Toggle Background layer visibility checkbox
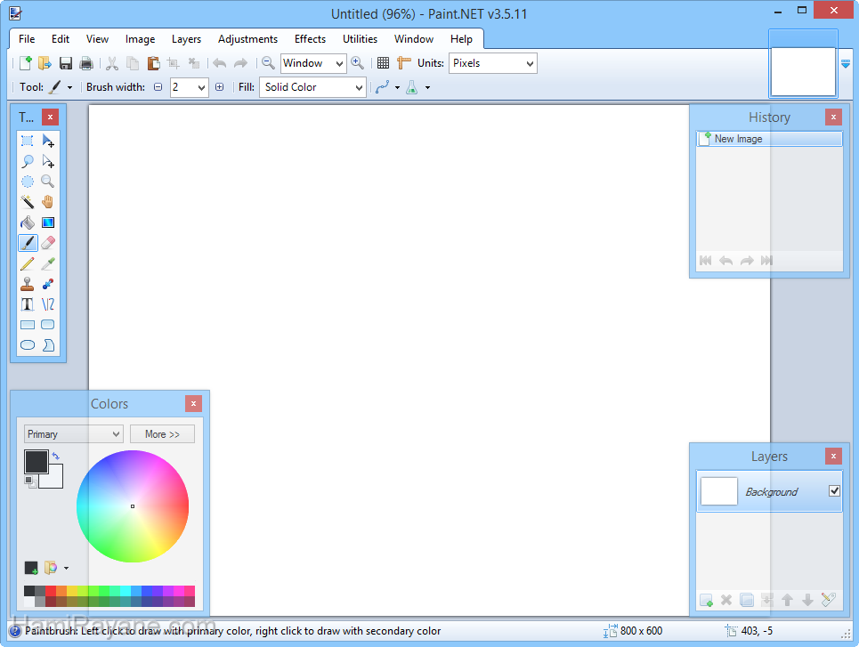859x647 pixels. click(834, 491)
